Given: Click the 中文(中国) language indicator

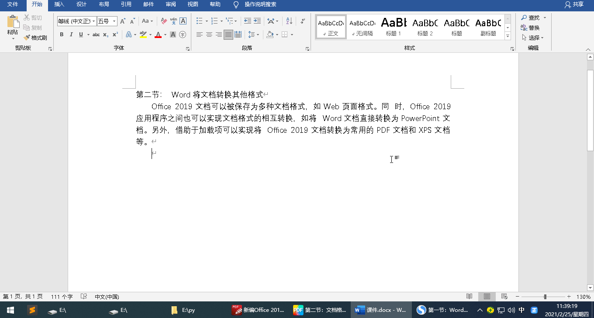Looking at the screenshot, I should (107, 297).
